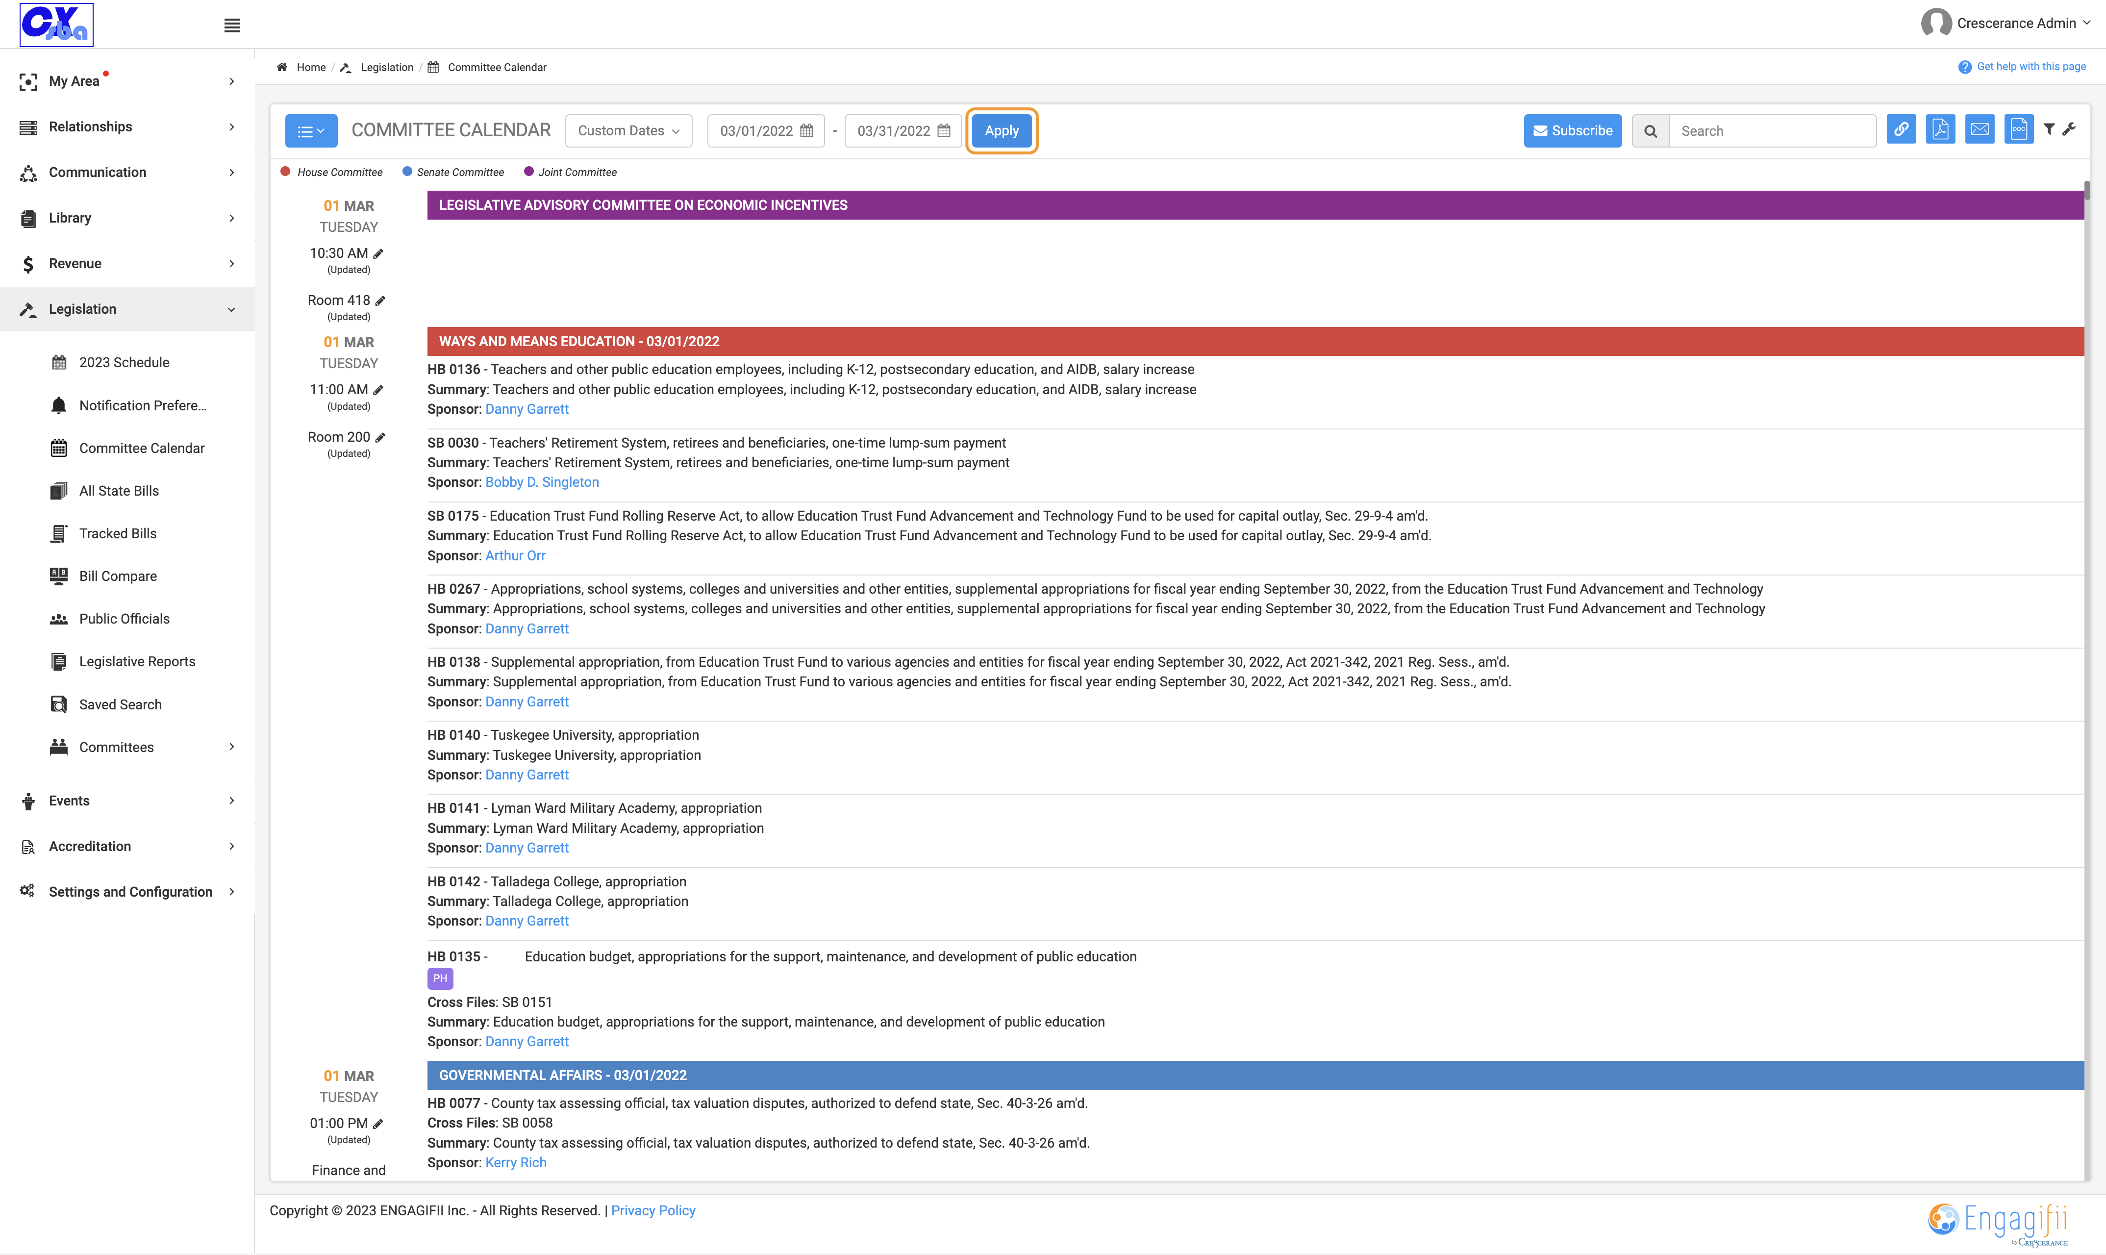2106x1255 pixels.
Task: Click the search magnifier icon
Action: pos(1650,131)
